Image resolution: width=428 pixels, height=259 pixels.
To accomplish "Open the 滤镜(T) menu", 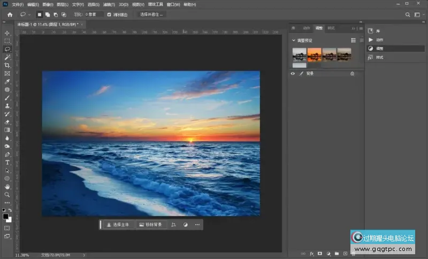I will (109, 5).
